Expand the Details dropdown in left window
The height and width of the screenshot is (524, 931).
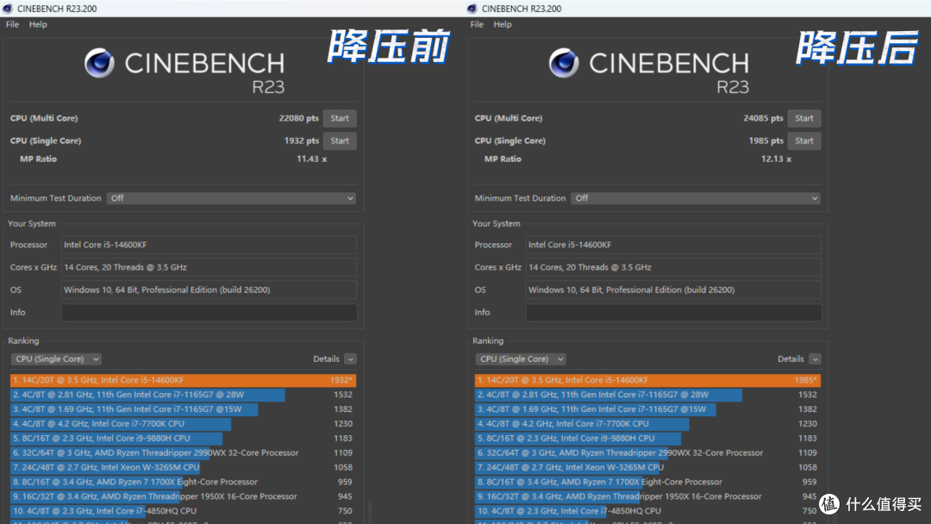350,359
